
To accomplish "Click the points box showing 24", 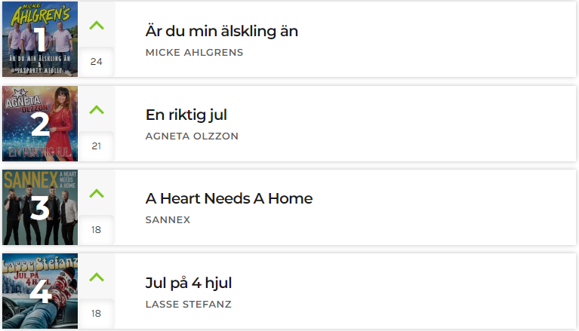I will coord(97,62).
